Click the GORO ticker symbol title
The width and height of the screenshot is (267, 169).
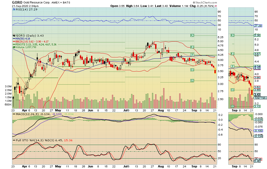(17, 2)
